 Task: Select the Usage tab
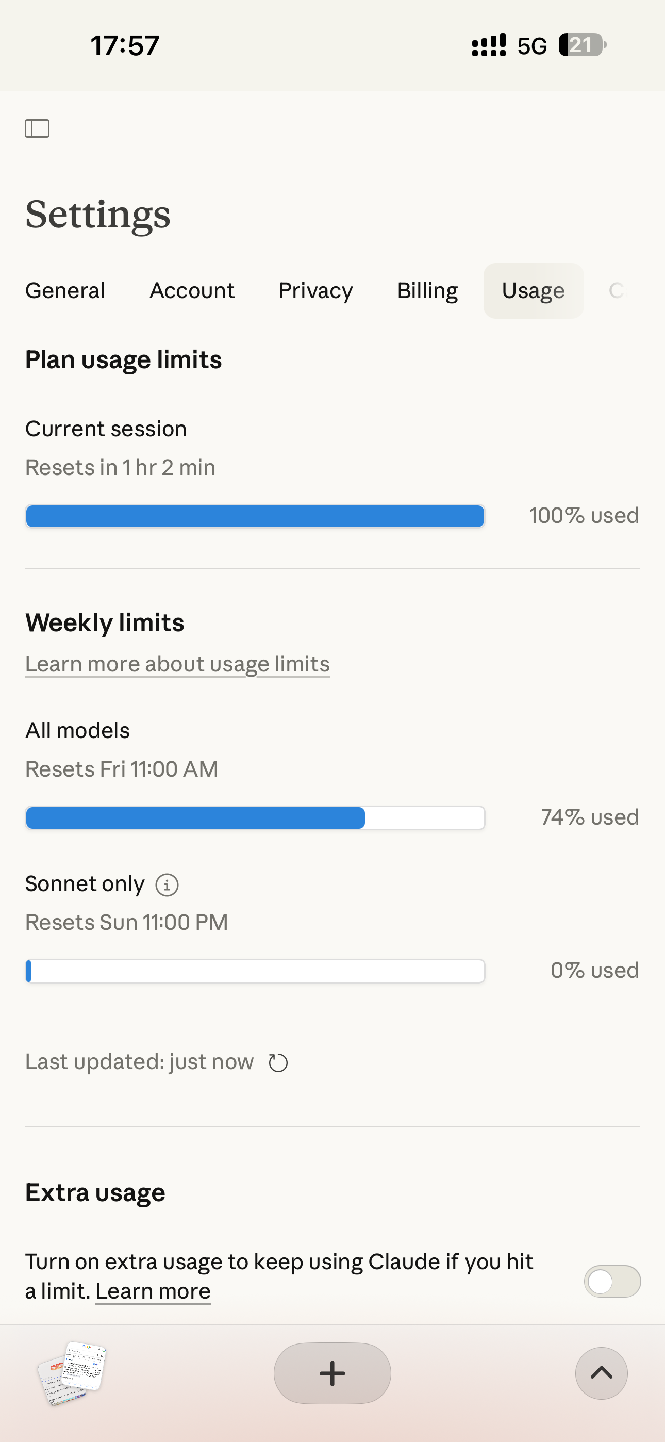tap(533, 290)
